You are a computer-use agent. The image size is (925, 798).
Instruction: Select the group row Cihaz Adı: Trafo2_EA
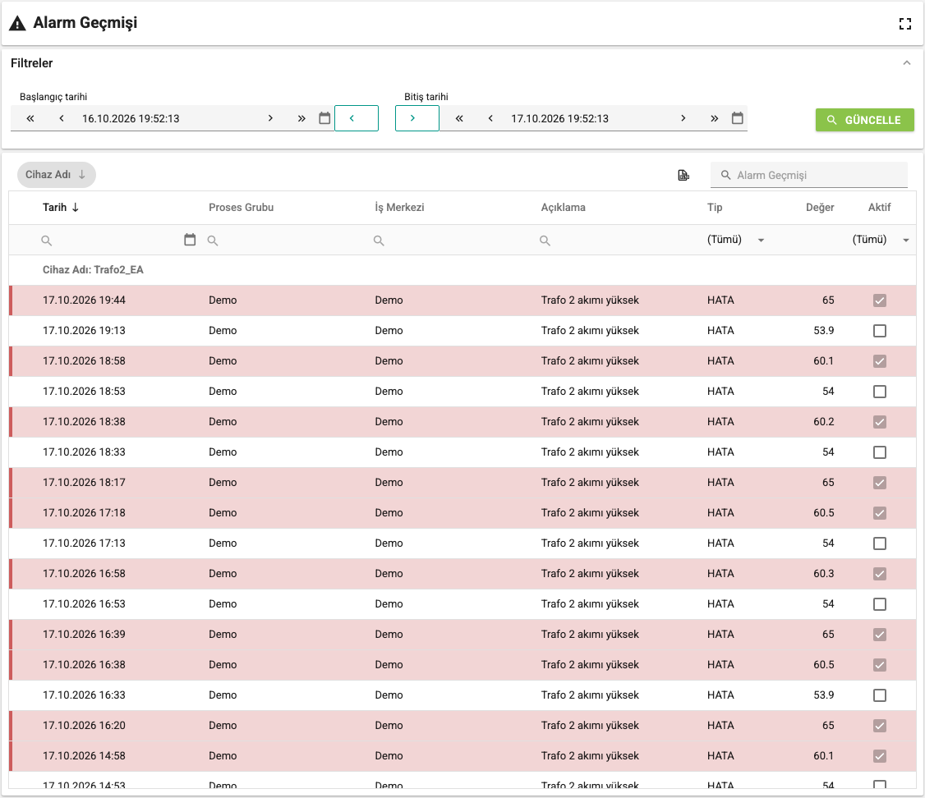coord(462,270)
